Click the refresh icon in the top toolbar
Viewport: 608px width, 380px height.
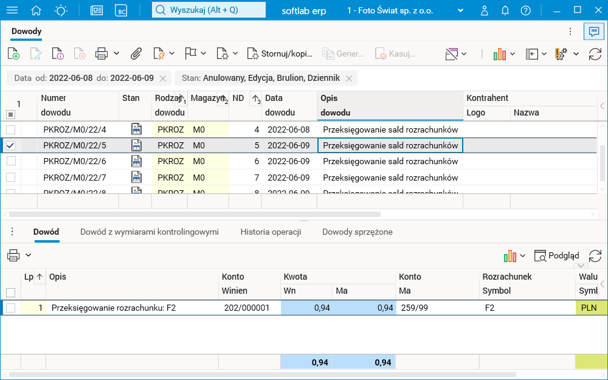(595, 54)
